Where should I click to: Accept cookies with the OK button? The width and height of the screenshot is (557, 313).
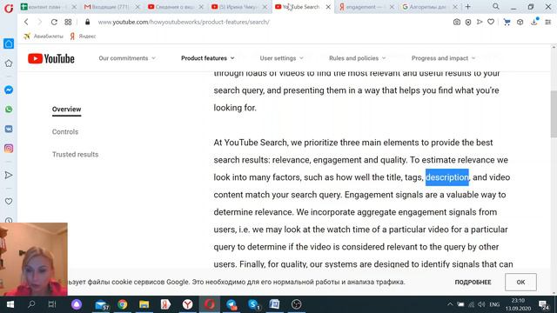520,282
